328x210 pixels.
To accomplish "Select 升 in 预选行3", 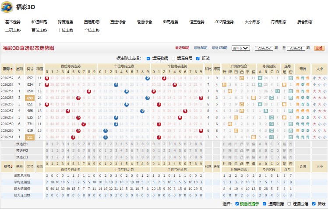I will (224, 157).
